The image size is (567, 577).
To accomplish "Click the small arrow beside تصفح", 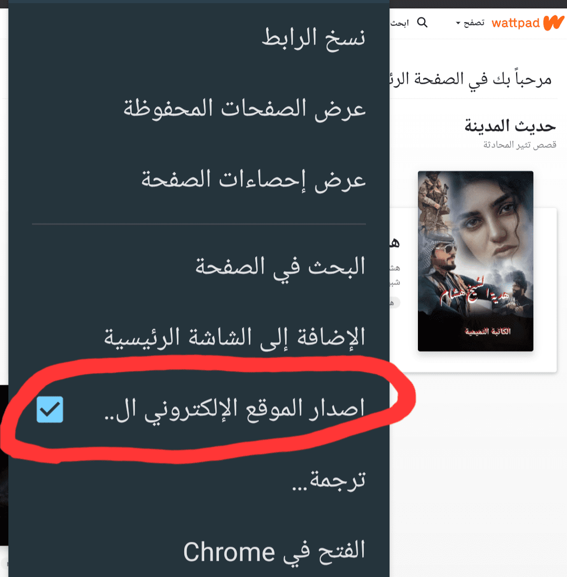I will [458, 23].
